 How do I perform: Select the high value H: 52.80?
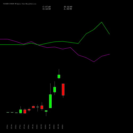68,7
